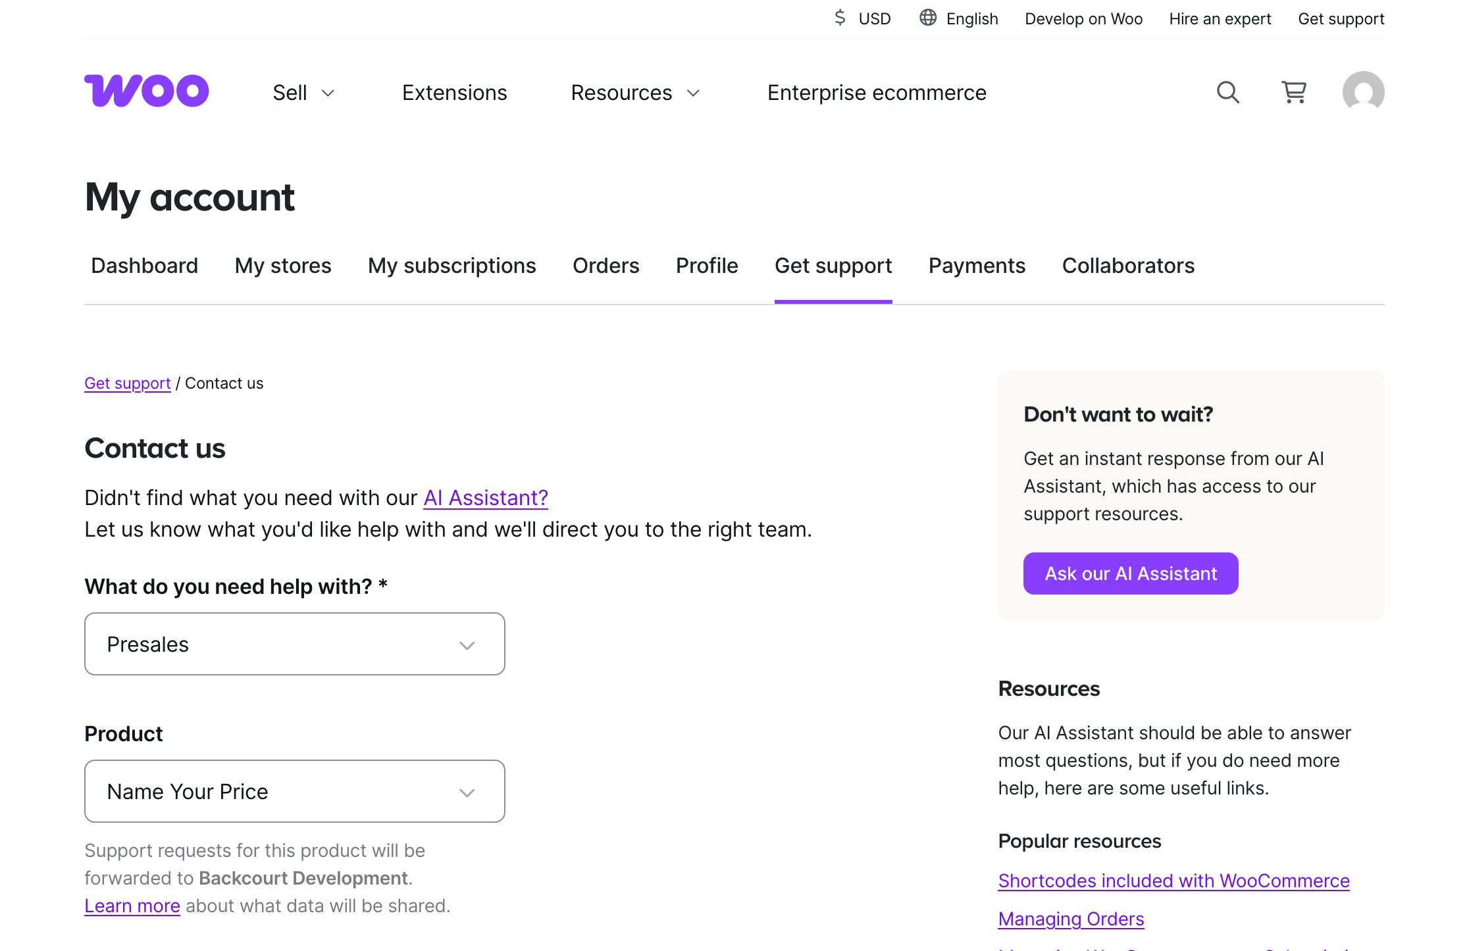Switch to My subscriptions tab
Image resolution: width=1469 pixels, height=951 pixels.
click(x=451, y=266)
